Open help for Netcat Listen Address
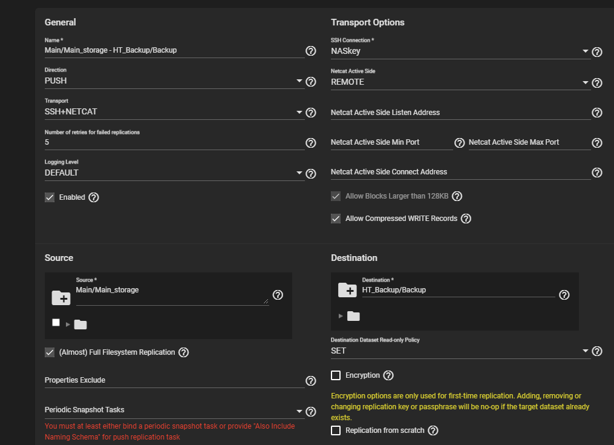 597,113
